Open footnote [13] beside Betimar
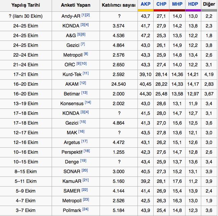218x216 pixels. (84, 92)
